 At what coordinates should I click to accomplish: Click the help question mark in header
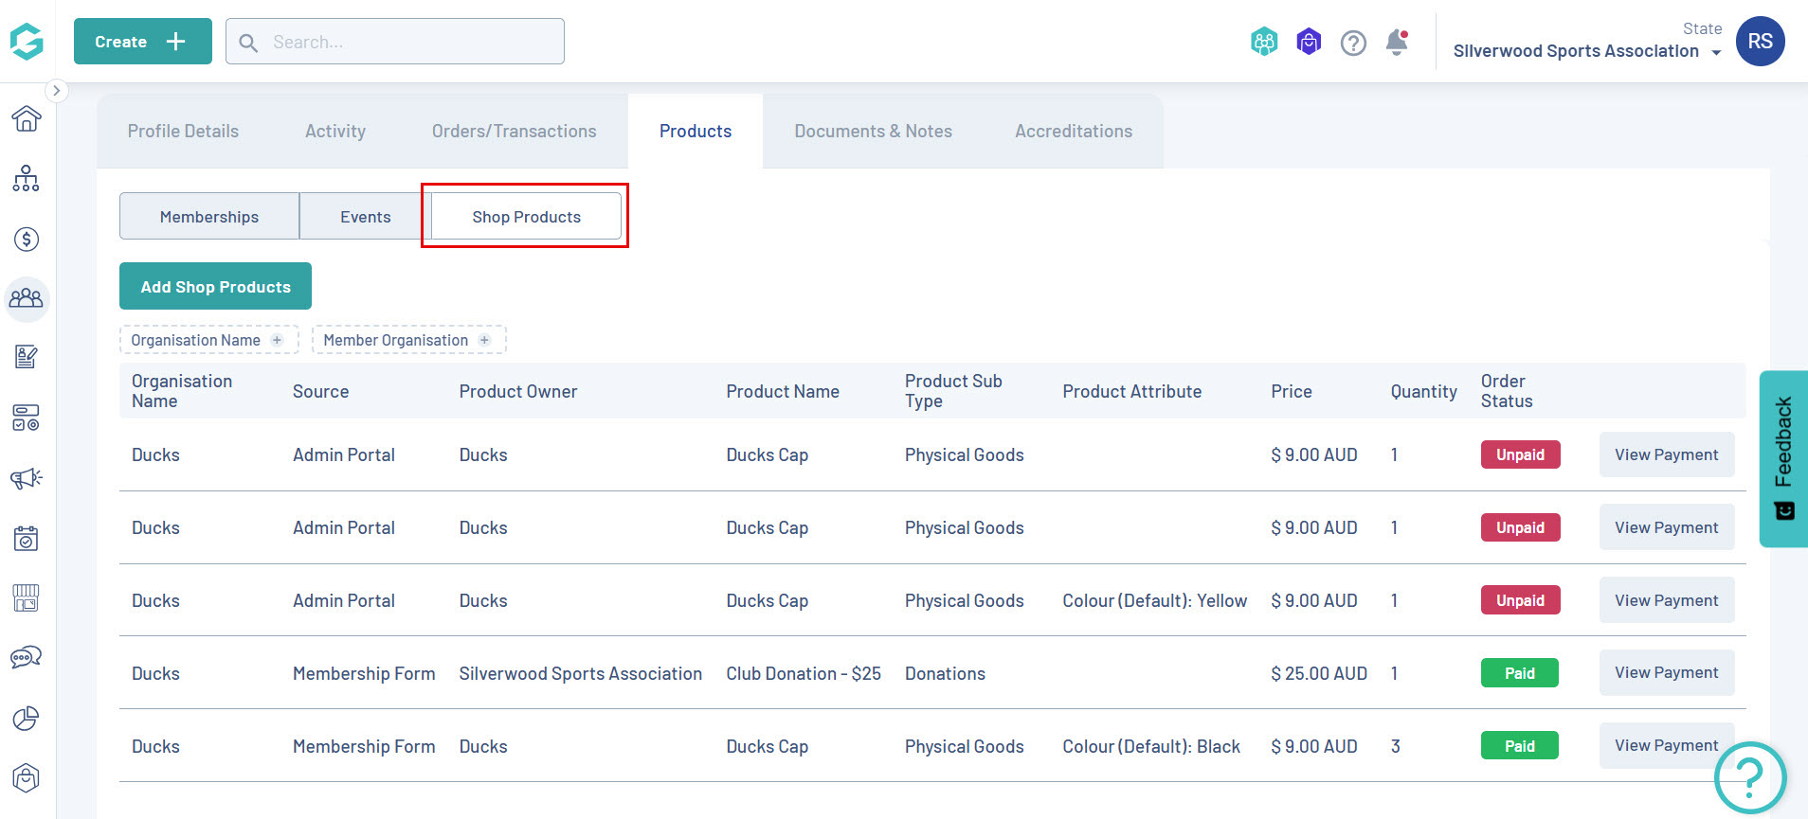coord(1353,43)
